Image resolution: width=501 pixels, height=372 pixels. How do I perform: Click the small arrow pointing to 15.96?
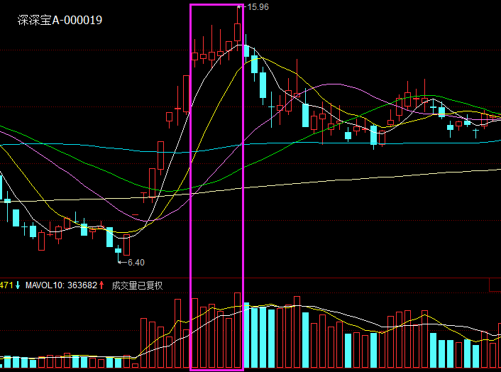[241, 6]
